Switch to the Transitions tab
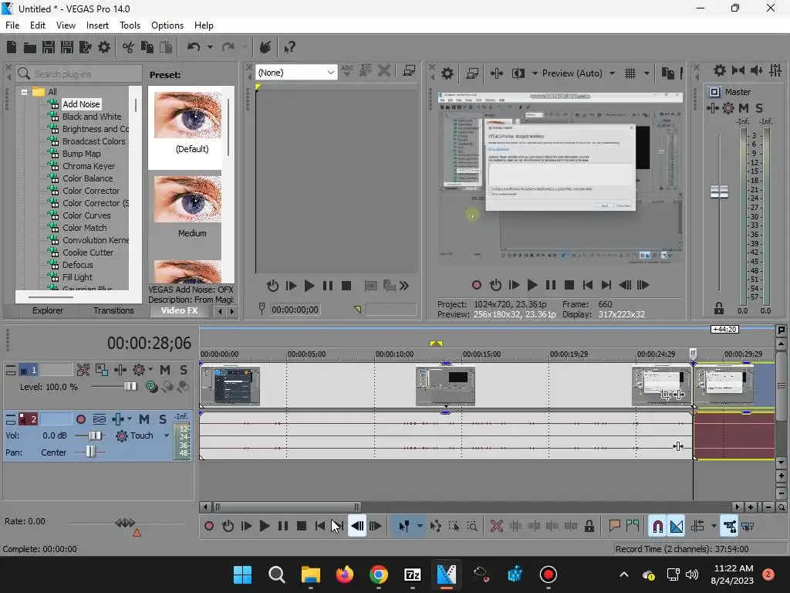The width and height of the screenshot is (790, 593). coord(113,310)
